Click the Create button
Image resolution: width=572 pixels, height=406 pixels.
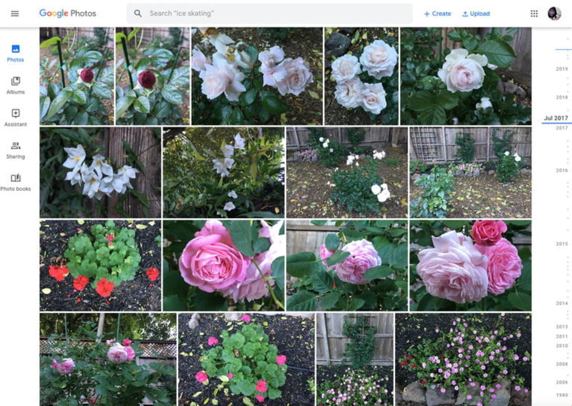(438, 13)
